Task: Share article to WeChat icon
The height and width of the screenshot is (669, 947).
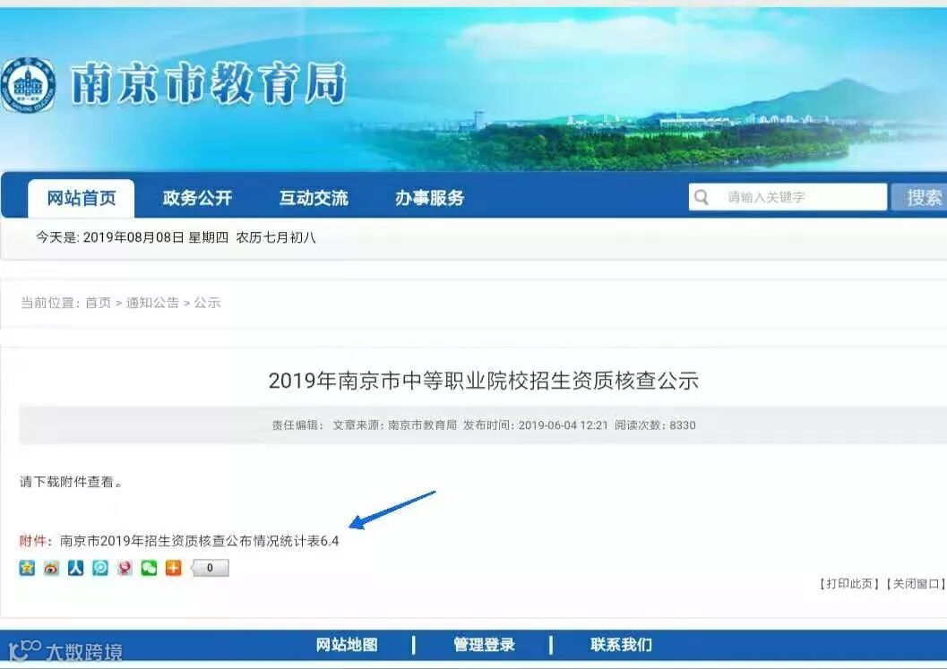Action: (x=150, y=568)
